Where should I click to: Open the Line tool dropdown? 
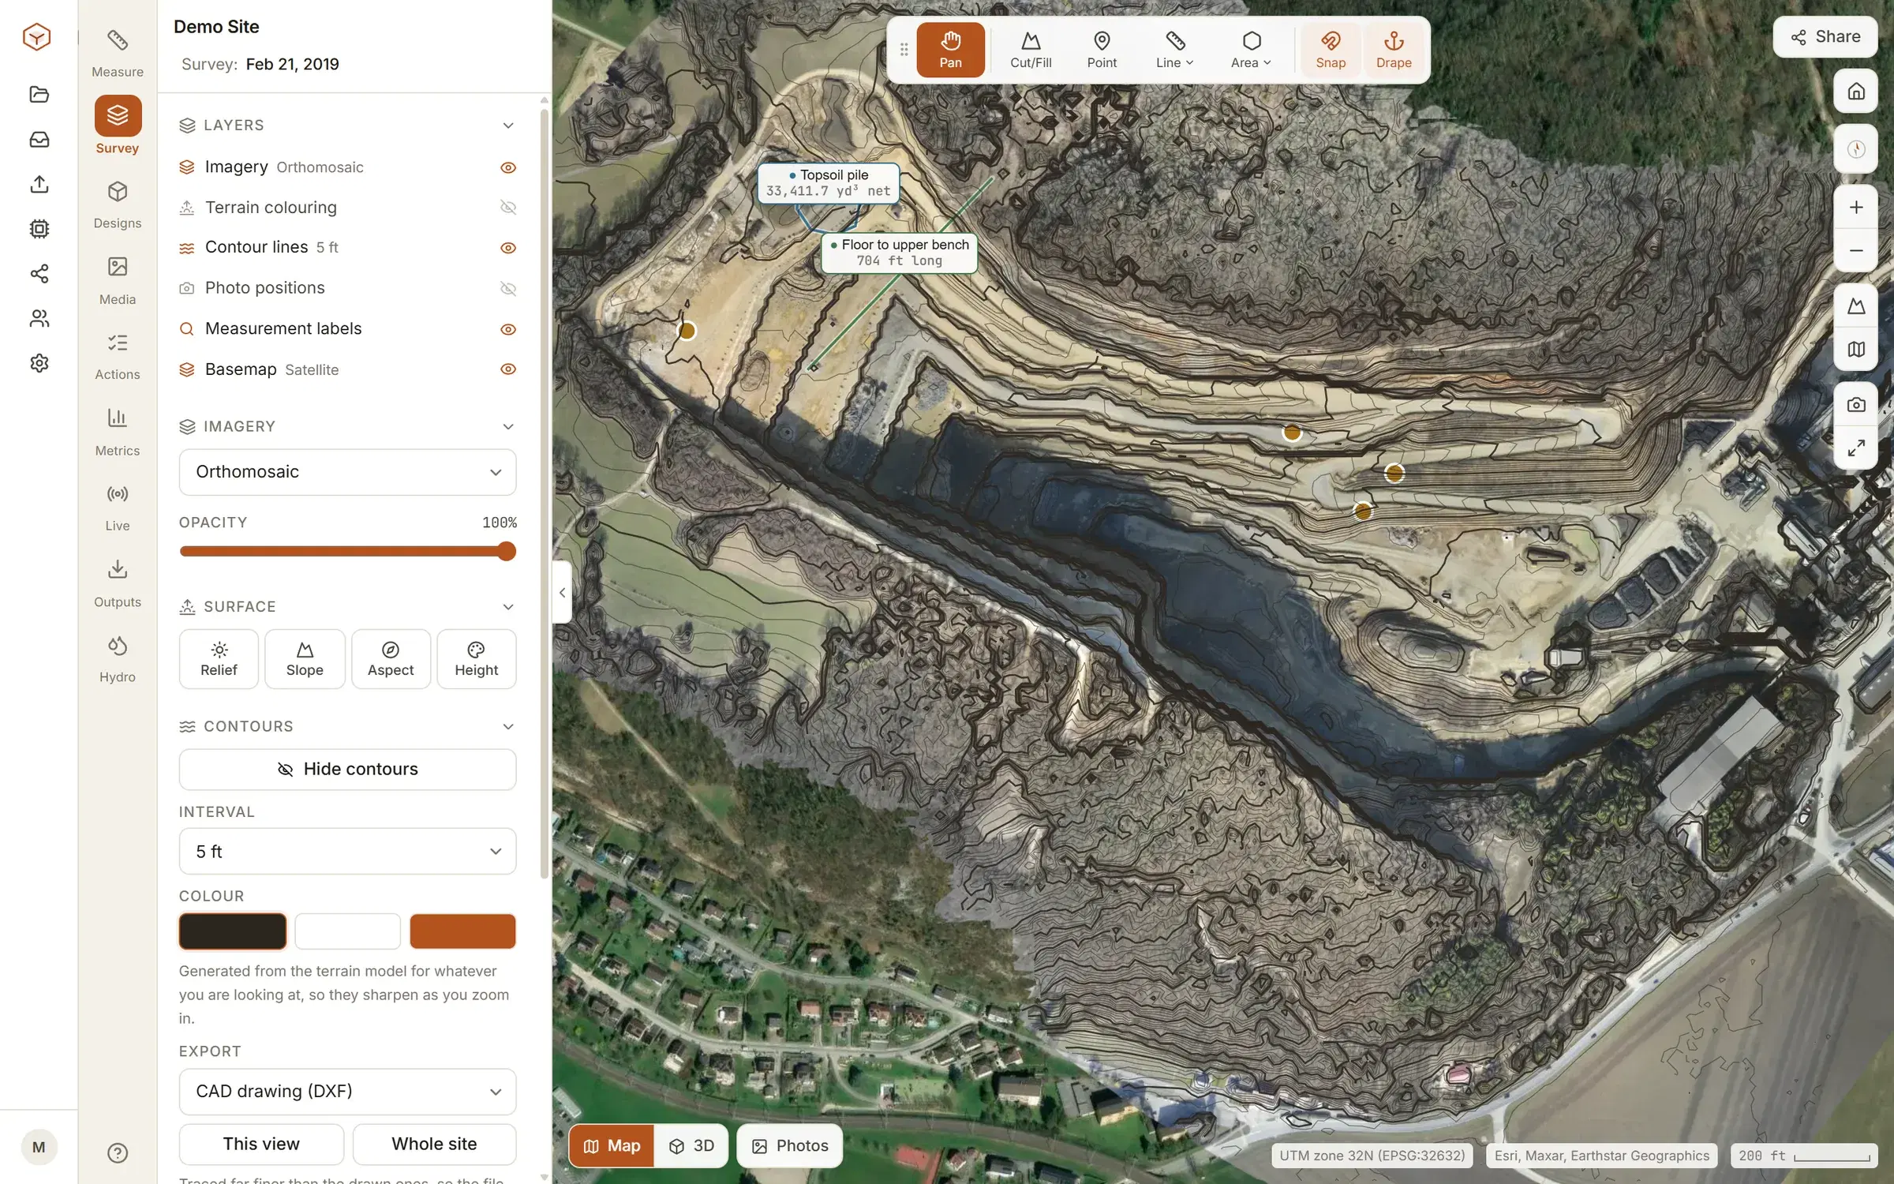tap(1175, 50)
